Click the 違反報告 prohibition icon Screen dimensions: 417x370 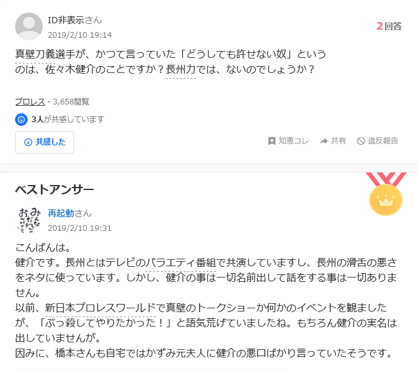[360, 141]
